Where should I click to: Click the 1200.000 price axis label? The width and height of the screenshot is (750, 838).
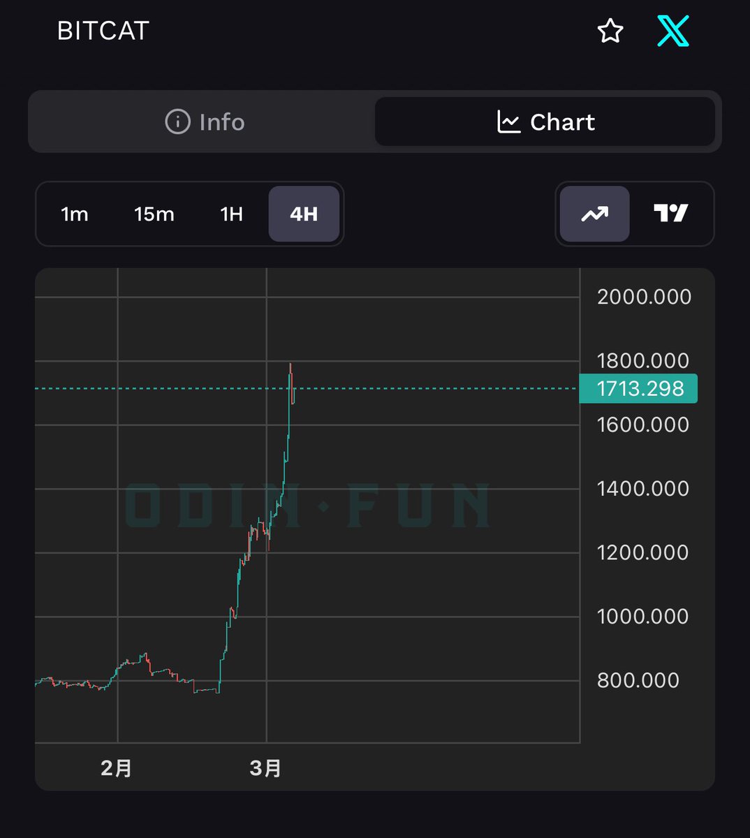(x=643, y=552)
